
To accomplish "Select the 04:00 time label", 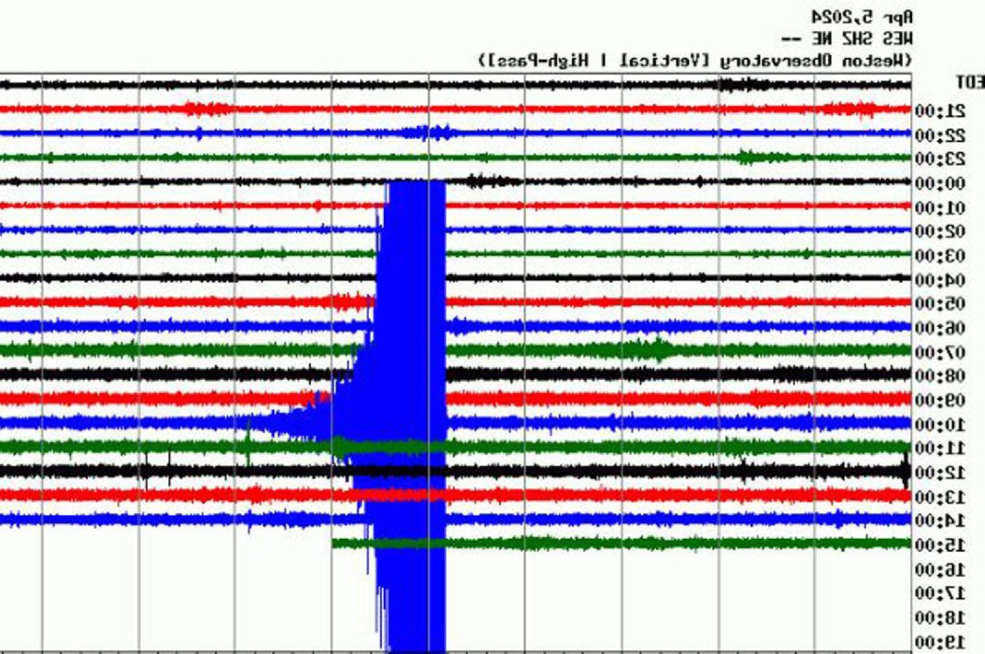I will [x=940, y=280].
